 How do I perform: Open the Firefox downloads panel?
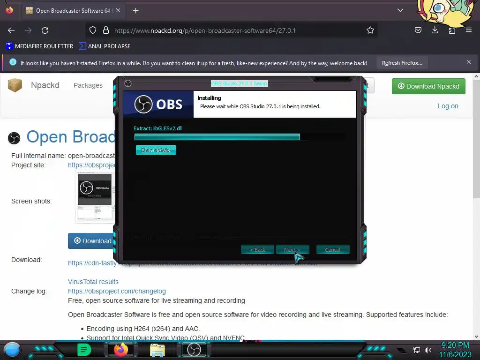[x=435, y=30]
